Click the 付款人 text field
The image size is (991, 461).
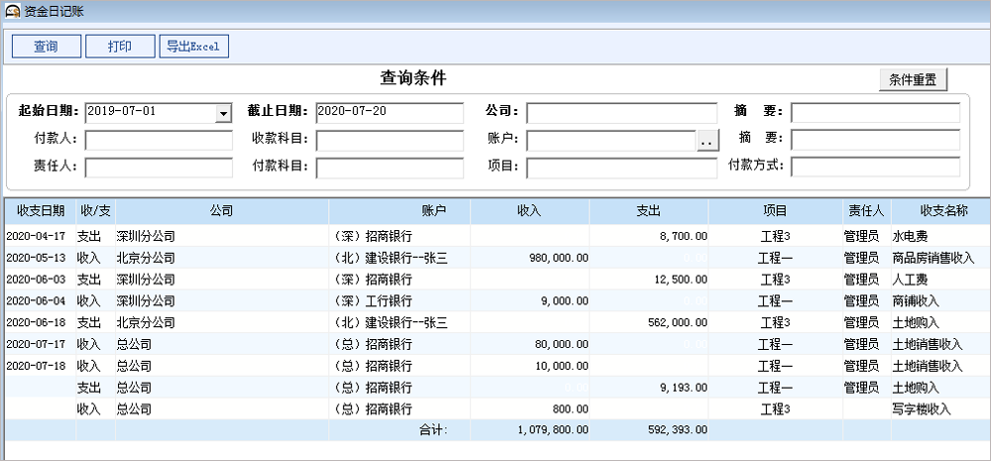[x=159, y=140]
